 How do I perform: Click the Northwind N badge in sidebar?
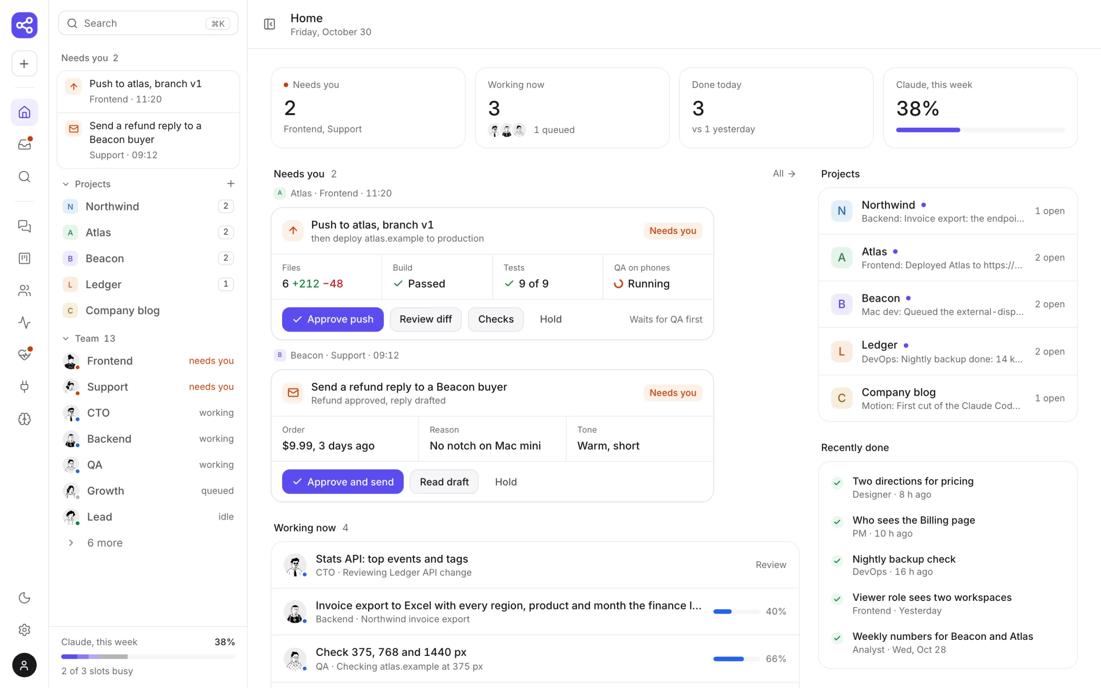[70, 206]
